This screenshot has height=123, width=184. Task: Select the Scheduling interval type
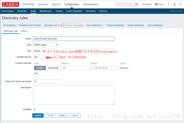tap(53, 68)
